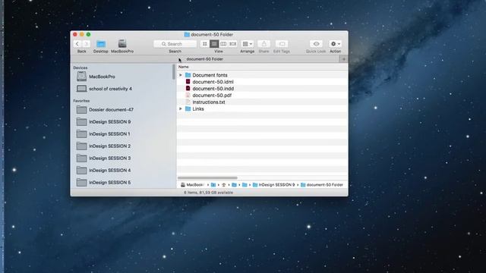Screen dimensions: 486x273
Task: Select the document-50.pdf file icon
Action: [188, 95]
